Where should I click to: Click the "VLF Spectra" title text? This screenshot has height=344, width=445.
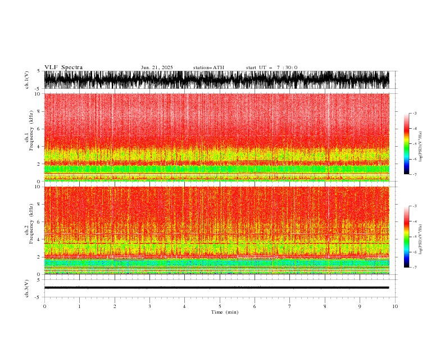[x=63, y=67]
